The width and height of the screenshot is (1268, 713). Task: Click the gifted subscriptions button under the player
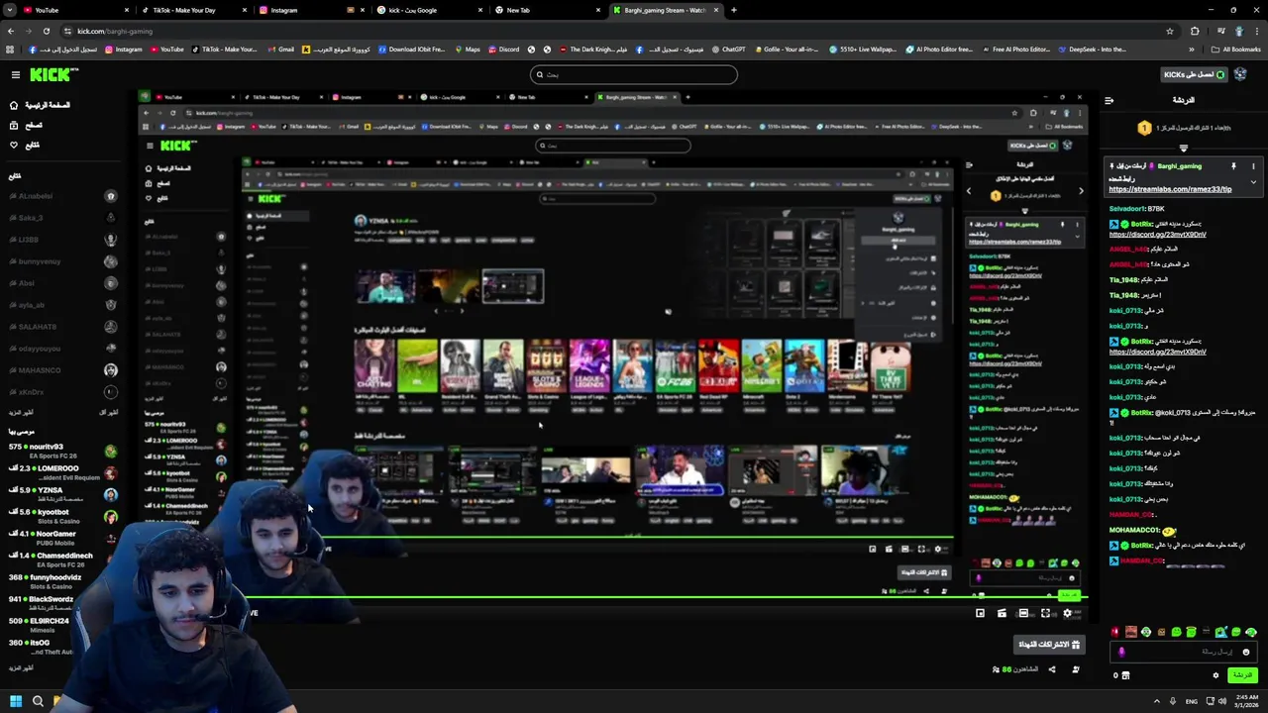1050,645
